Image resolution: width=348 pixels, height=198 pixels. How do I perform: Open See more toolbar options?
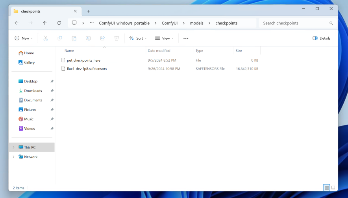pos(186,38)
